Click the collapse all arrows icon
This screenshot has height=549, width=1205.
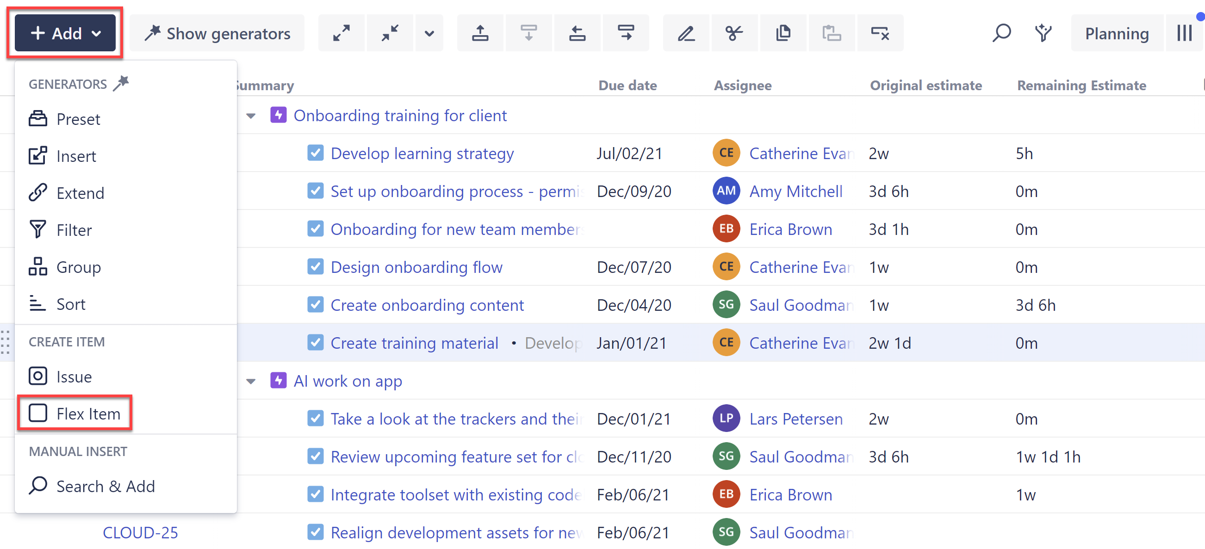390,33
